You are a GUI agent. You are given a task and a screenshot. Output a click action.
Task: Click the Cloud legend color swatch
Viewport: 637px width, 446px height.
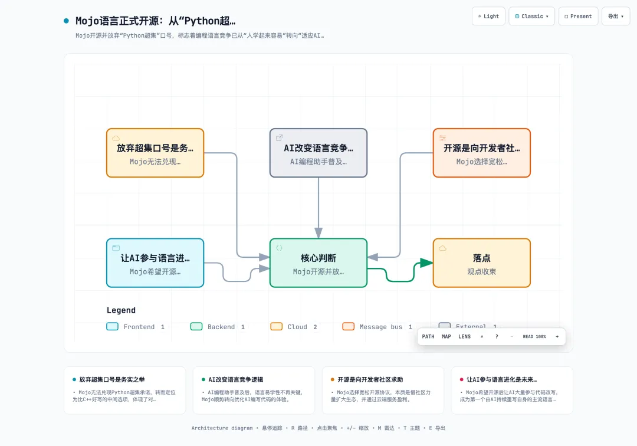pyautogui.click(x=277, y=327)
